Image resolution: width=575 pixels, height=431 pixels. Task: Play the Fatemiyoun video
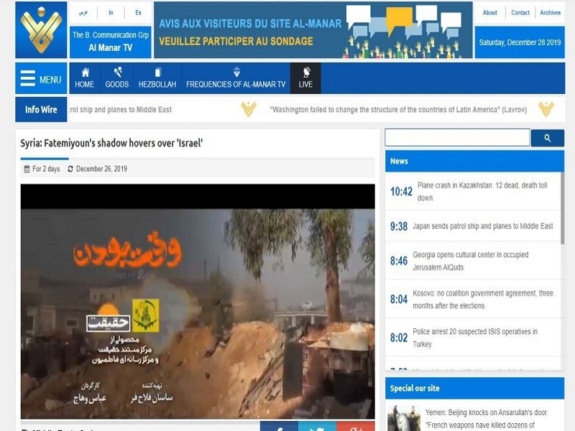point(198,302)
